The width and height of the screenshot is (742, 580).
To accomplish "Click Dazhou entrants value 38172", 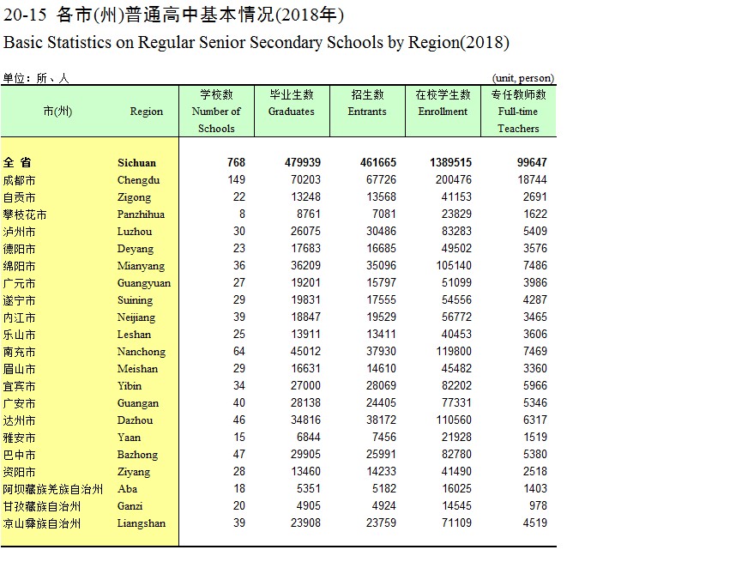I will [x=382, y=420].
